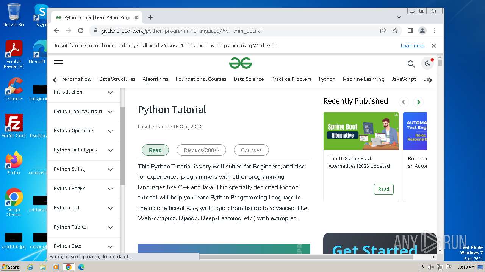This screenshot has height=272, width=485.
Task: Open the Firefox desktop icon
Action: [x=14, y=163]
